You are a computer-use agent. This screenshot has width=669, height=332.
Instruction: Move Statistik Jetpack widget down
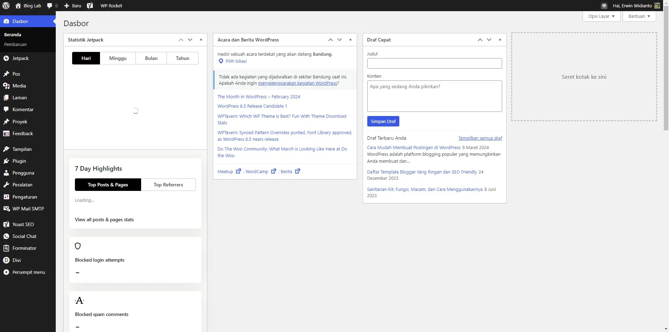click(190, 40)
